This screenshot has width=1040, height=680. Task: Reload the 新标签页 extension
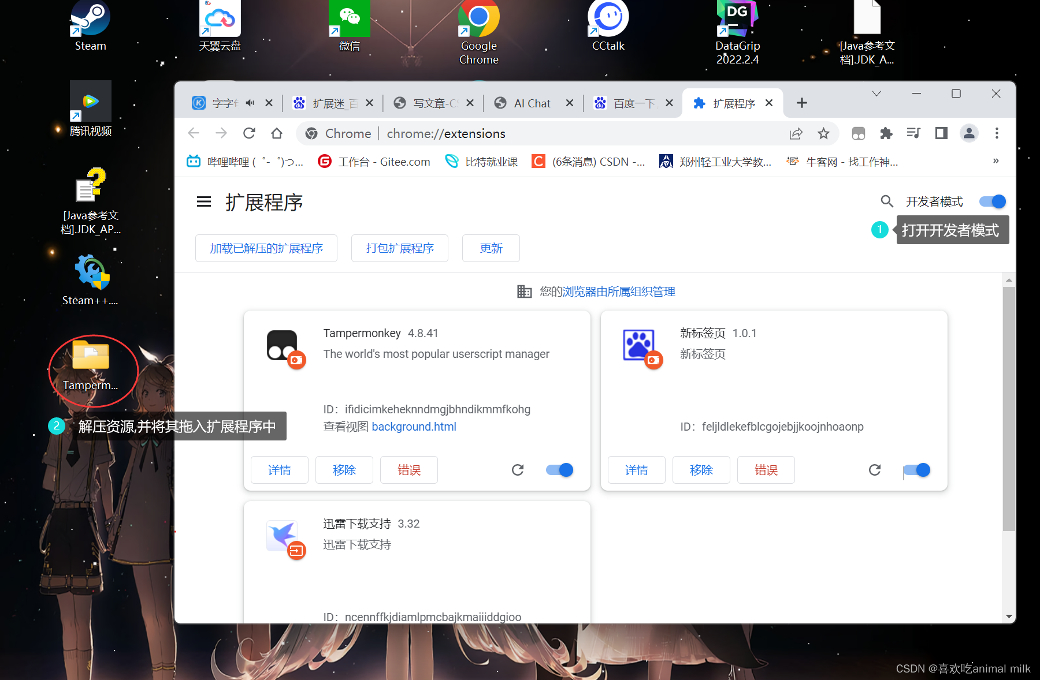(x=875, y=470)
